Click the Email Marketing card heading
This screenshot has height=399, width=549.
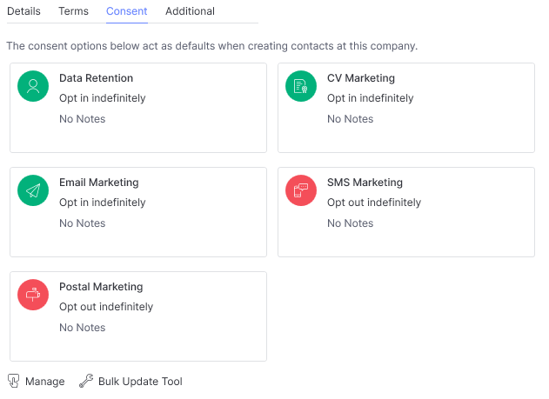[x=98, y=183]
